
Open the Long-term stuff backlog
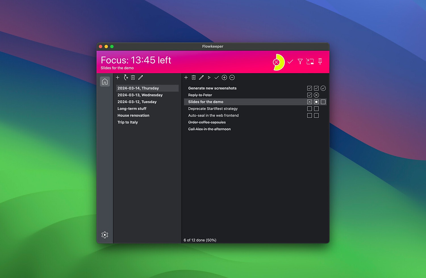pos(147,109)
